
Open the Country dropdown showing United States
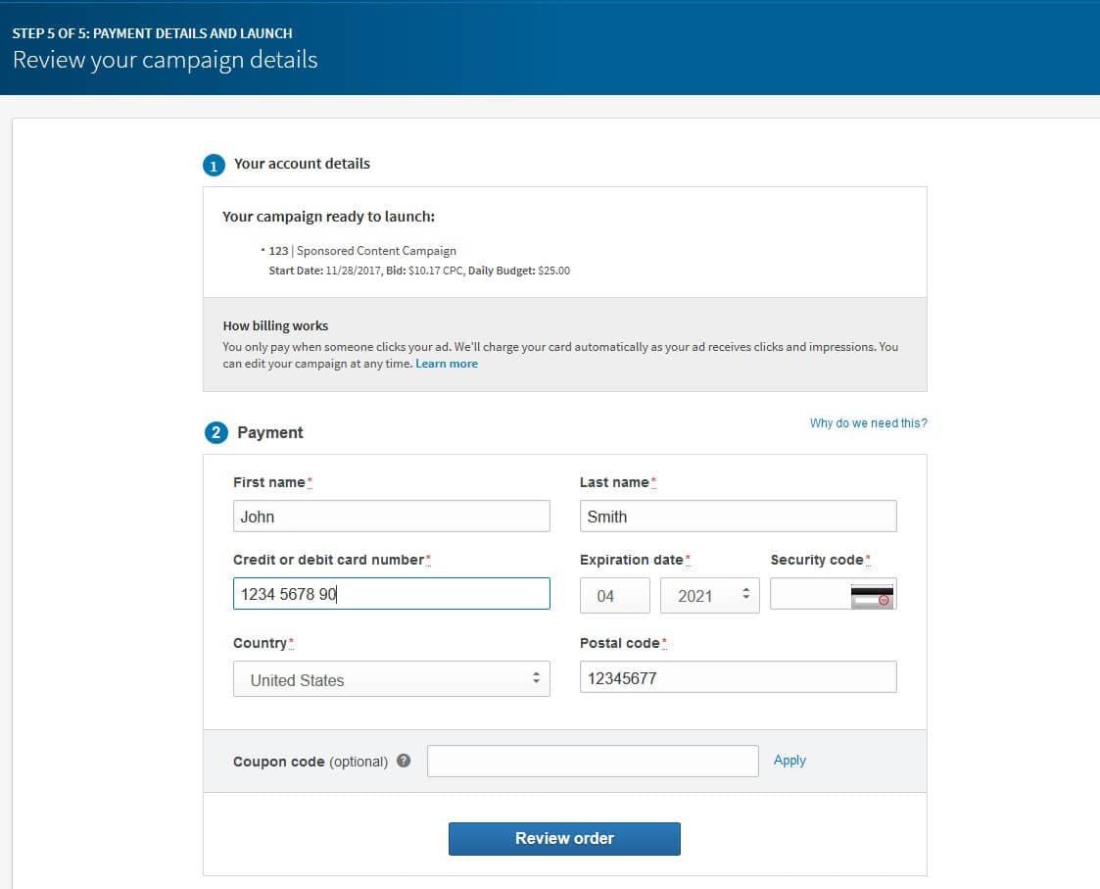[x=391, y=678]
